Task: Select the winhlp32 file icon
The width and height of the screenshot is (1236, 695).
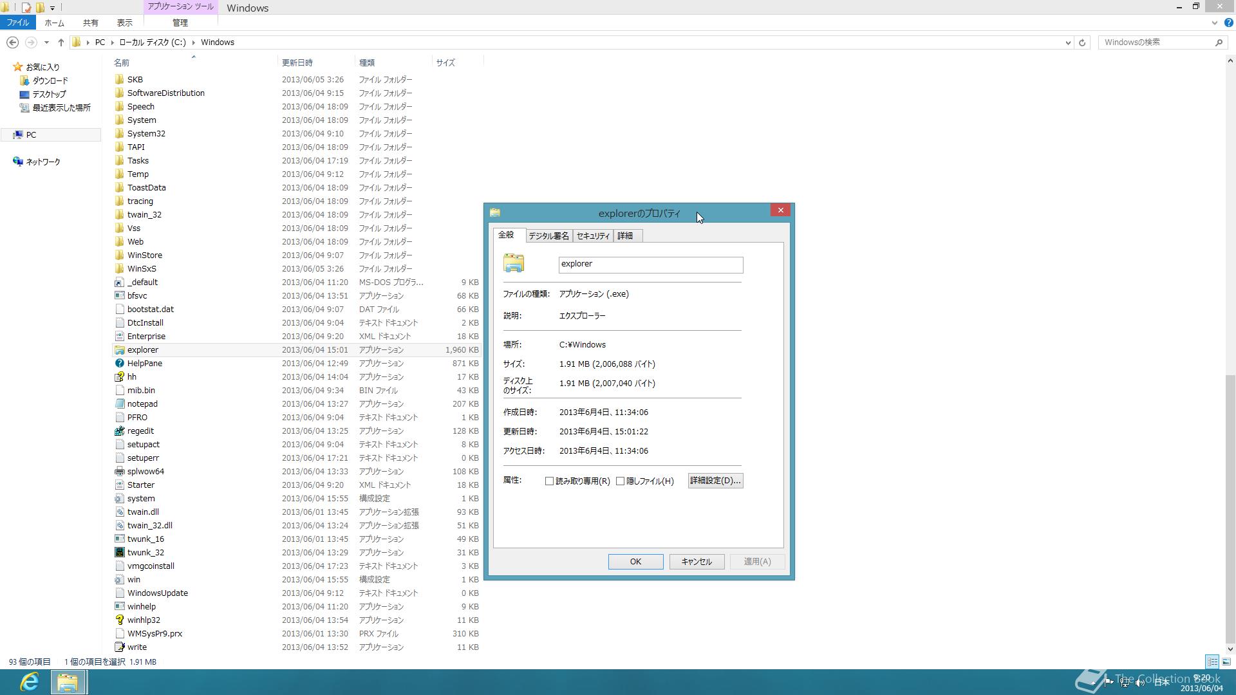Action: pos(119,620)
